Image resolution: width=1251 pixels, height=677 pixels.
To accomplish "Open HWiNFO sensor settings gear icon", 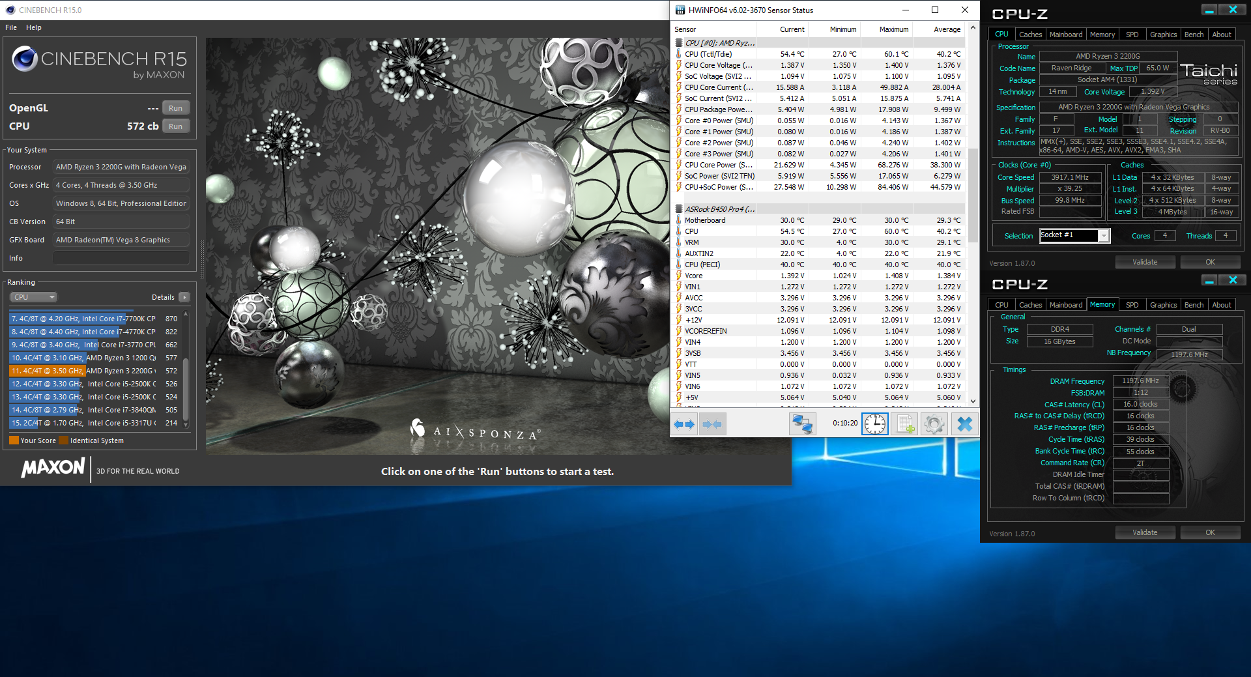I will (934, 424).
